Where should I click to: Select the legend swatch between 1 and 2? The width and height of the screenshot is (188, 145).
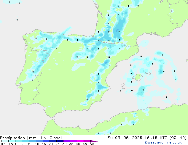(x=19, y=141)
